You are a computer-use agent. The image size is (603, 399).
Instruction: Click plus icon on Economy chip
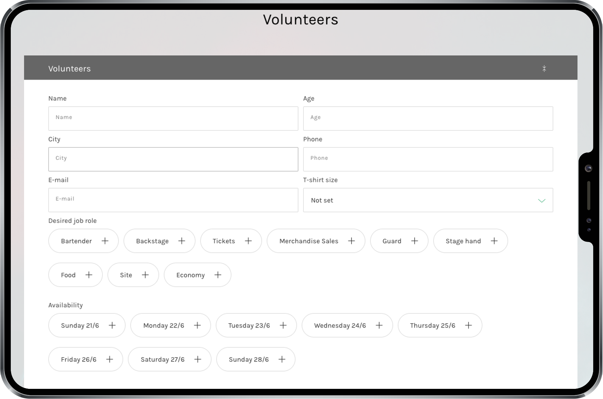coord(218,275)
